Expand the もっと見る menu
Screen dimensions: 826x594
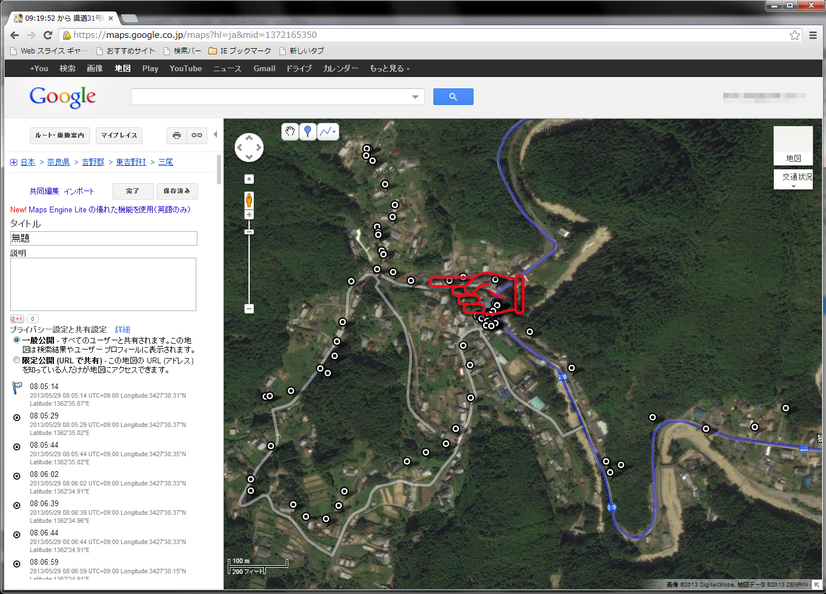pyautogui.click(x=390, y=68)
